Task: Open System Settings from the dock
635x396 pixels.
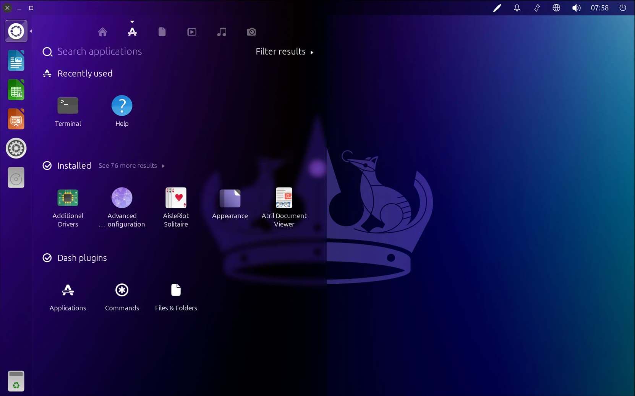Action: [16, 148]
